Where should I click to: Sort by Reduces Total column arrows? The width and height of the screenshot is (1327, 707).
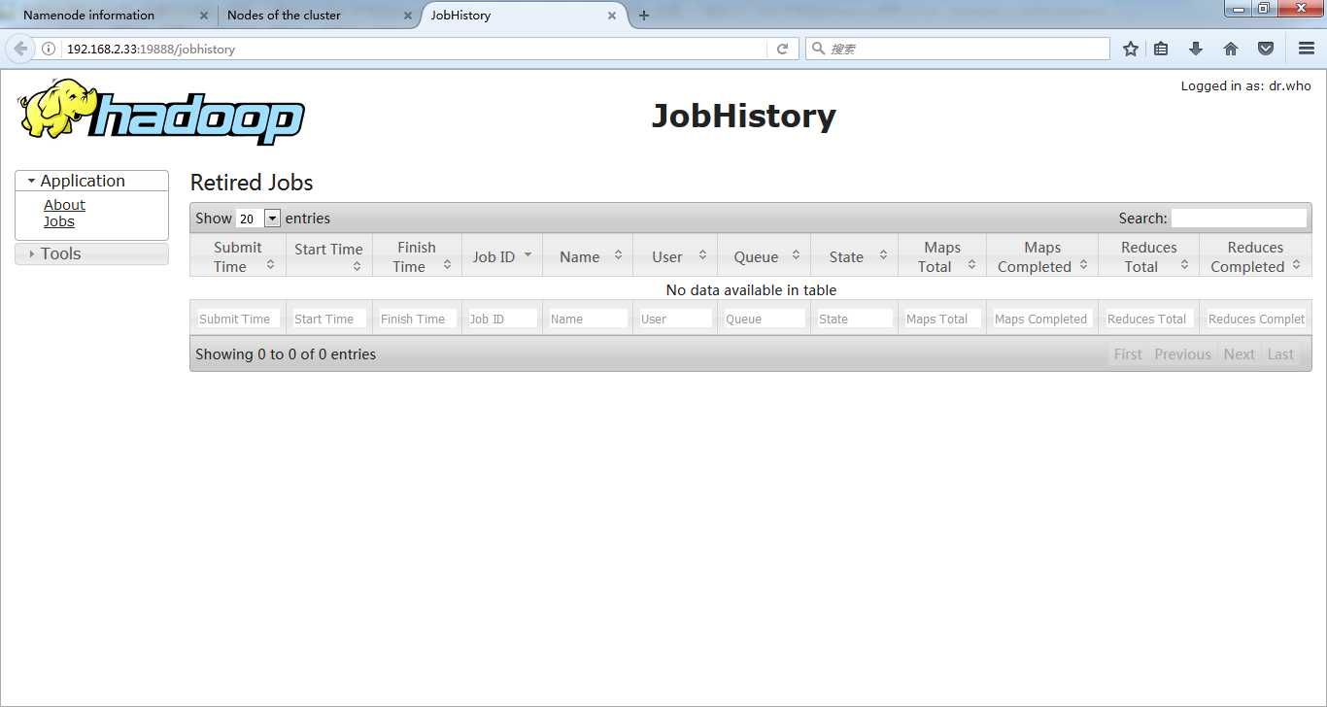(1184, 264)
